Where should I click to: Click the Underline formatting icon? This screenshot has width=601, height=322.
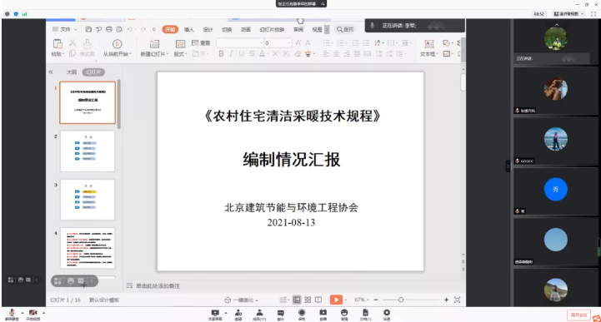point(241,54)
